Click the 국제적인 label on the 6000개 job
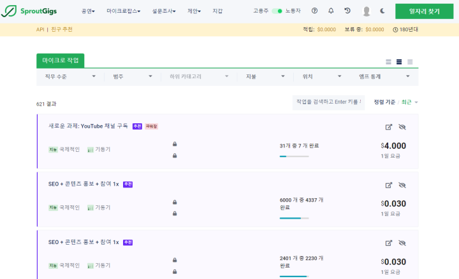This screenshot has width=459, height=279. click(69, 207)
